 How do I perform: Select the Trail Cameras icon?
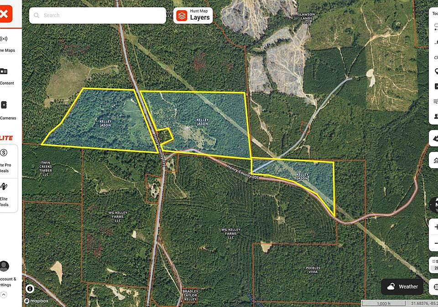click(4, 105)
